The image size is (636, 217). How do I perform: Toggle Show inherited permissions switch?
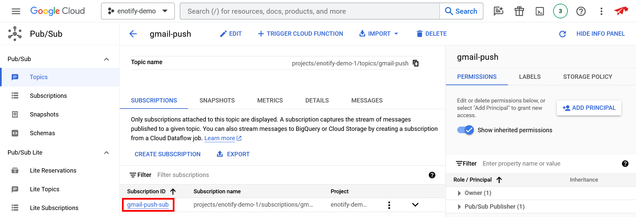[x=466, y=130]
